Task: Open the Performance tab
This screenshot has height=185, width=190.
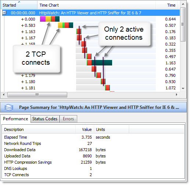Action: (x=15, y=119)
